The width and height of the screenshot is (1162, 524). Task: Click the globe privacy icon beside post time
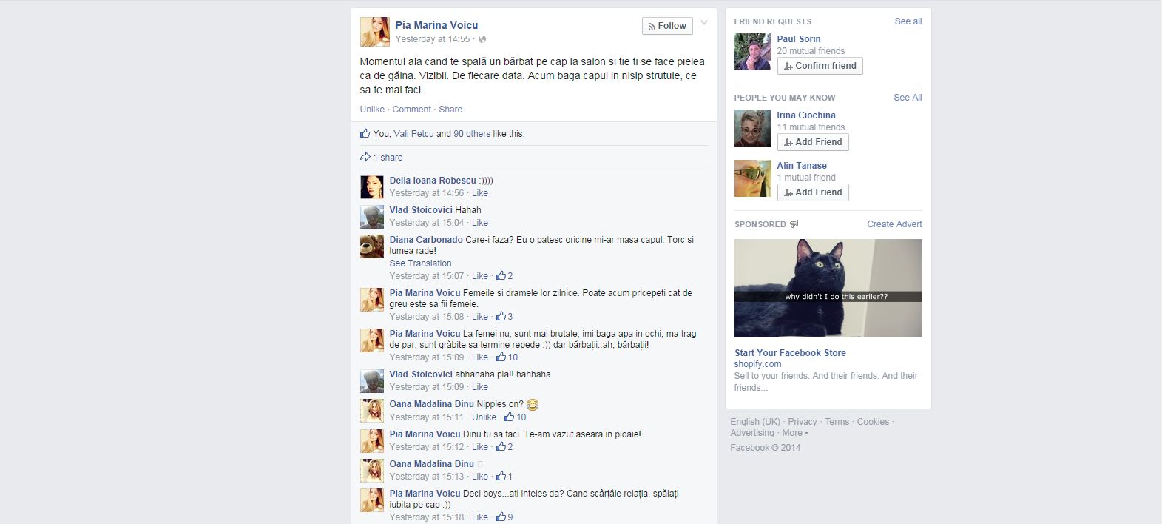point(482,39)
